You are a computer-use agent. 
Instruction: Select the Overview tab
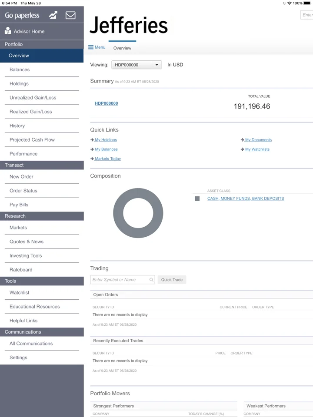(x=122, y=48)
